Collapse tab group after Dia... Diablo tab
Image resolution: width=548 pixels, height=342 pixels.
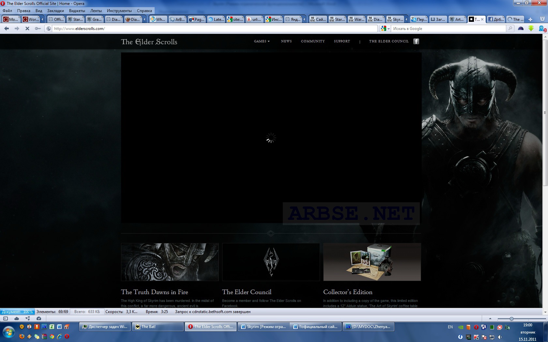(x=145, y=20)
